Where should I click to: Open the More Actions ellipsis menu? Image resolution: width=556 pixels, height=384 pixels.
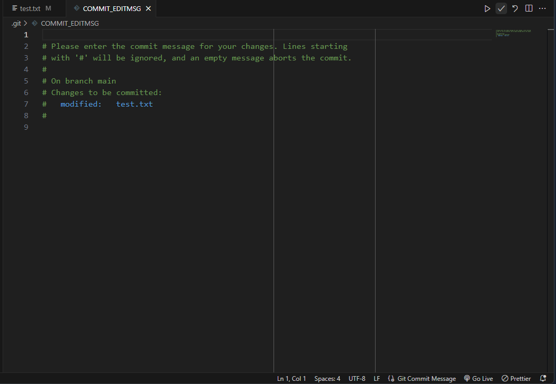(x=542, y=8)
